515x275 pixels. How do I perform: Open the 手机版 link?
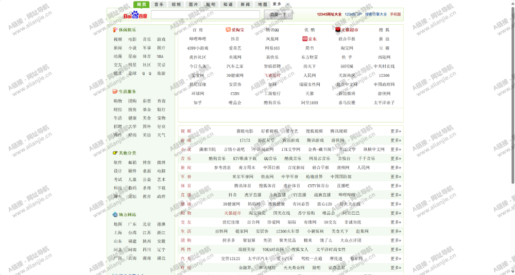coord(396,14)
